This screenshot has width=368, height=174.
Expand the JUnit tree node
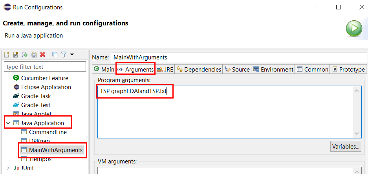[x=8, y=168]
